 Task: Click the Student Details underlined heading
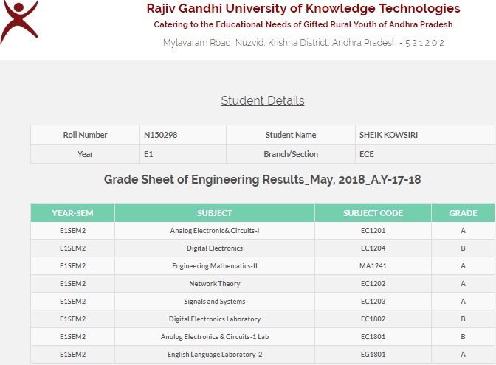click(x=263, y=100)
